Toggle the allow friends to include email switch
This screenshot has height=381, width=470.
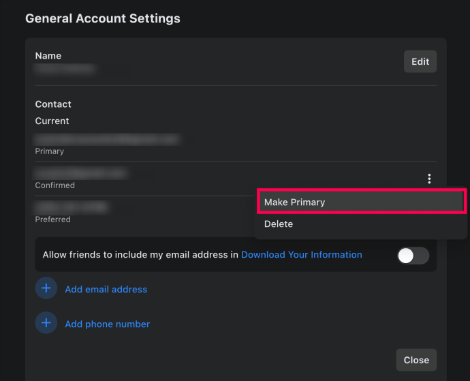tap(413, 256)
